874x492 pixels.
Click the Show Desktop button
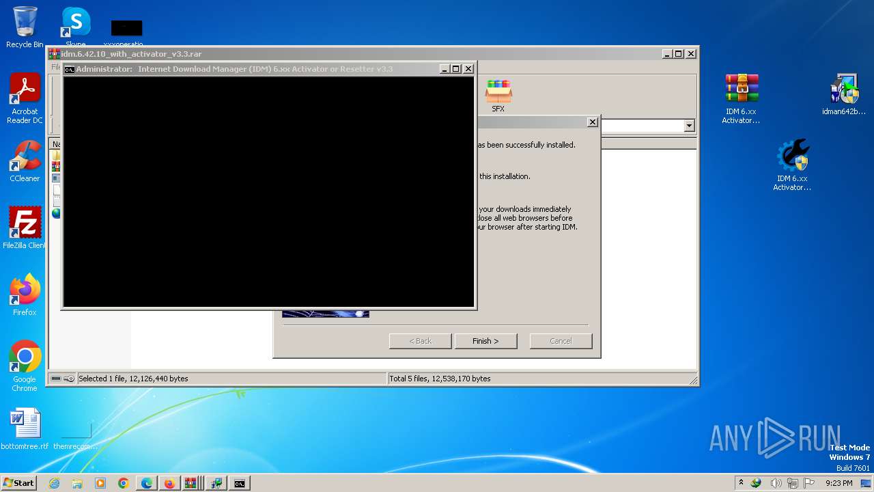867,483
